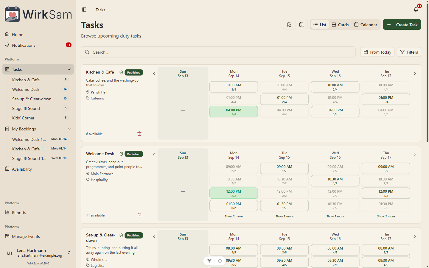Go to previous days in Set-up & Clear-down
This screenshot has width=429, height=268.
[154, 236]
